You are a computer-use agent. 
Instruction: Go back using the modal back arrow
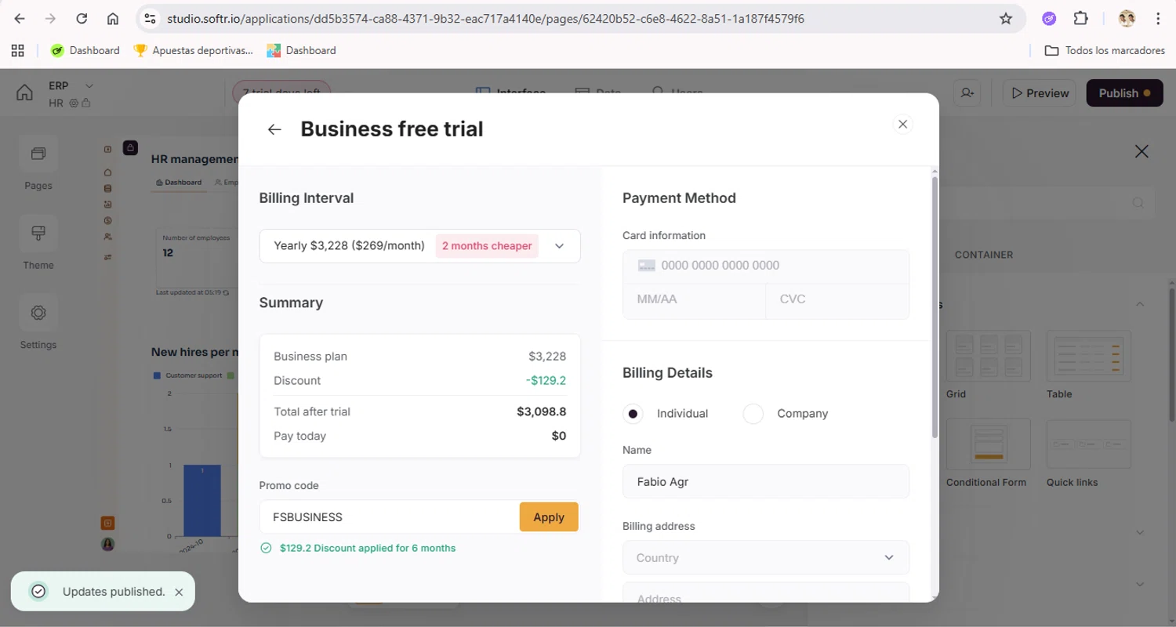[274, 129]
